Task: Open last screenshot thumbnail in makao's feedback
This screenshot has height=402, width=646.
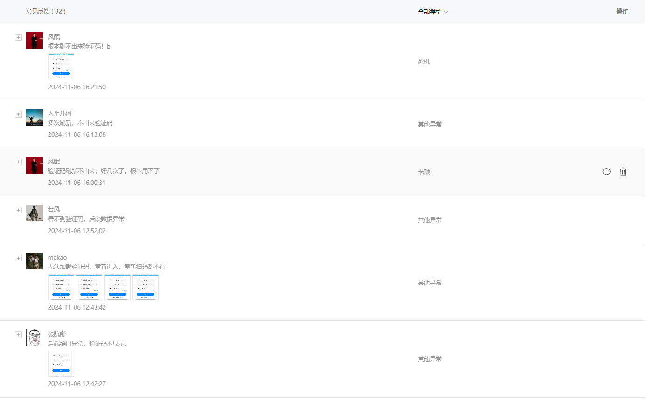Action: (146, 287)
